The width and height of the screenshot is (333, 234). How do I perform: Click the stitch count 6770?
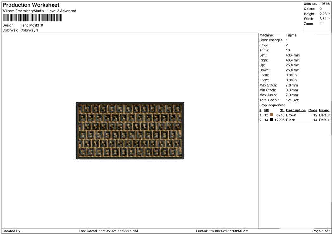coord(280,115)
